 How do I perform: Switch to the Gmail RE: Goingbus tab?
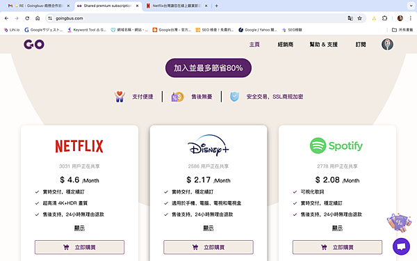pyautogui.click(x=39, y=6)
